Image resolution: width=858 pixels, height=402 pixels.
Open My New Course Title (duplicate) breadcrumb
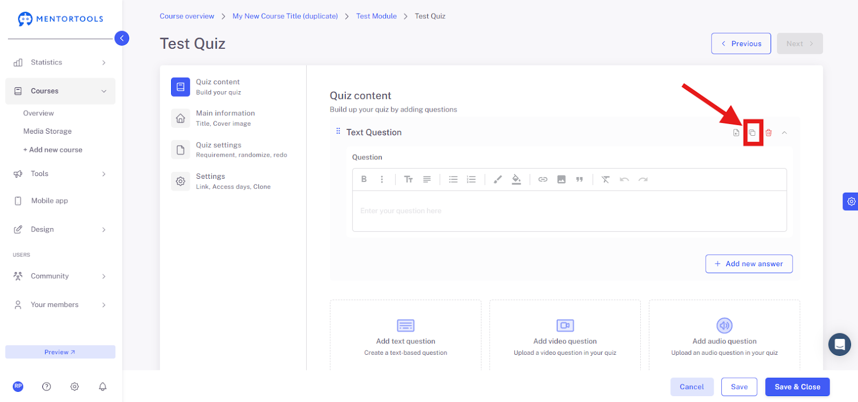[x=285, y=16]
